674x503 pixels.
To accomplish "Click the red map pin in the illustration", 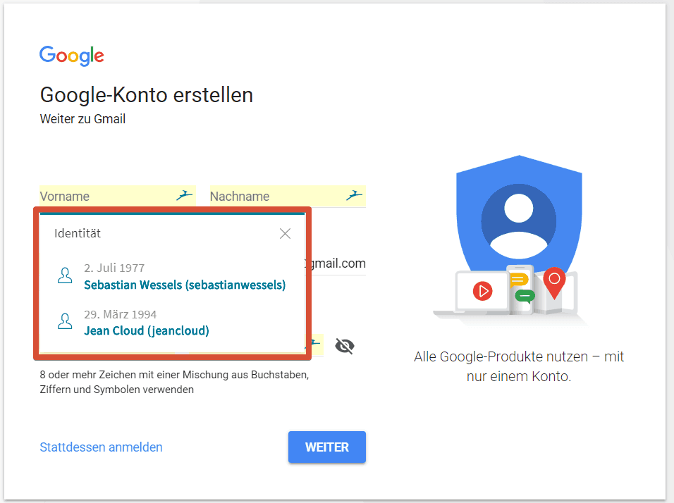I will pos(555,282).
